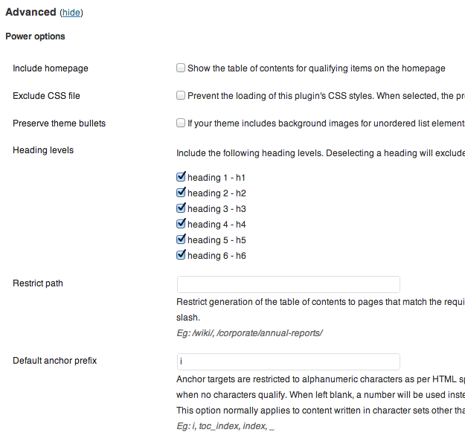The width and height of the screenshot is (465, 444).
Task: Disable the heading 4 - h4 checkbox
Action: 181,224
